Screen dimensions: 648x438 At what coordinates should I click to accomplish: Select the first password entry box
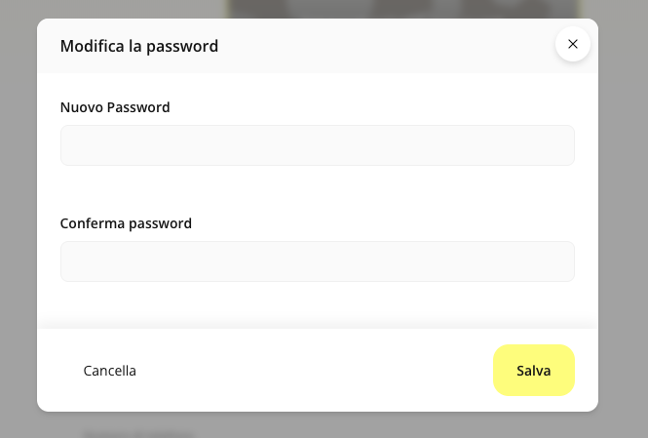point(318,145)
